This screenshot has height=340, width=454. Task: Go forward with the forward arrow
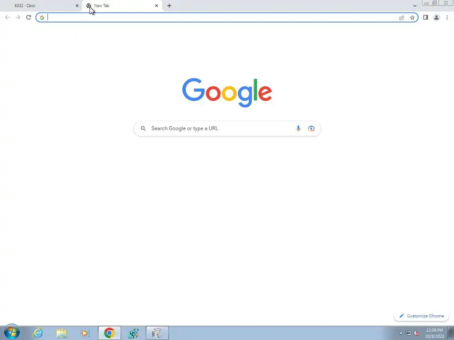(18, 17)
